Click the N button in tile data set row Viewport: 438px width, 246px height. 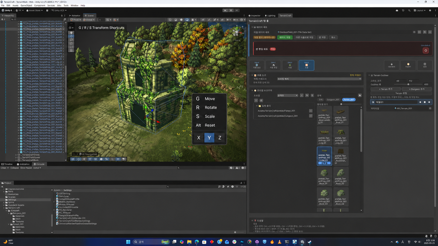coord(425,32)
